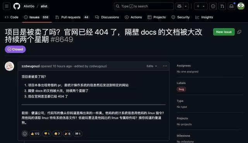Toggle the thumbs down reaction
The height and width of the screenshot is (143, 248).
[47, 134]
